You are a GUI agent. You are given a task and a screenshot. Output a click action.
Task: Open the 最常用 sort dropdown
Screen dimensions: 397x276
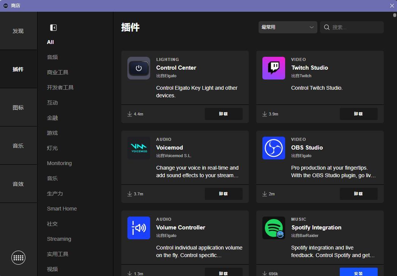pyautogui.click(x=288, y=27)
